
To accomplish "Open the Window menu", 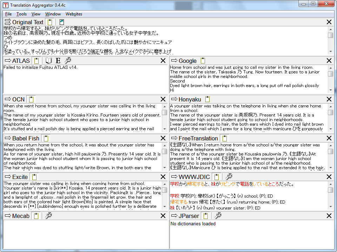I will click(53, 14).
